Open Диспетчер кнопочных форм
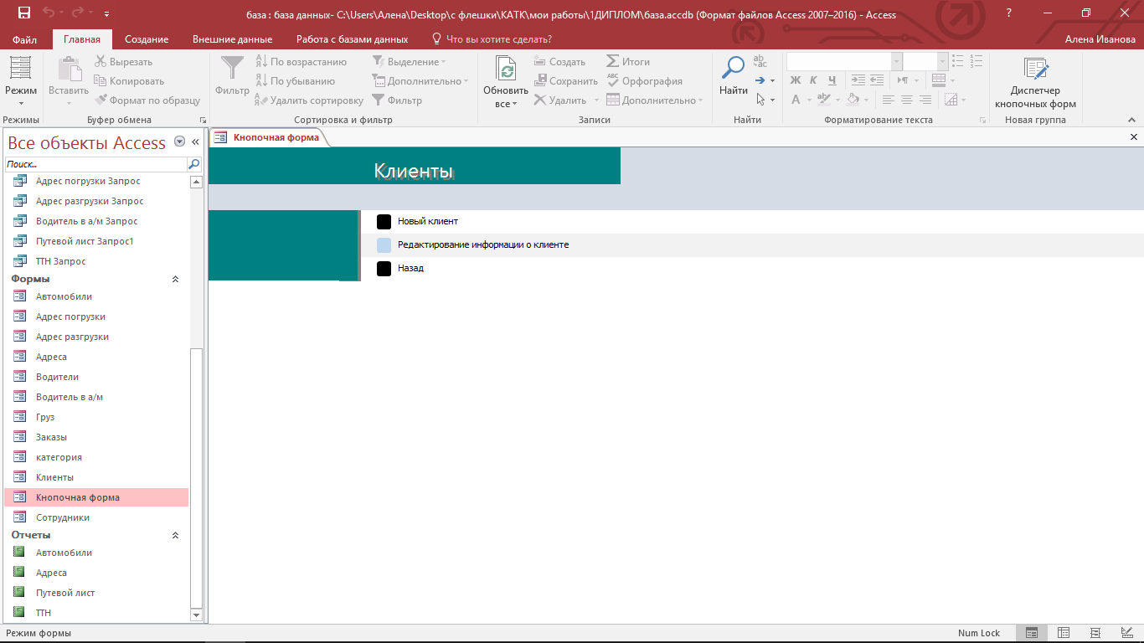This screenshot has height=643, width=1144. click(x=1035, y=81)
